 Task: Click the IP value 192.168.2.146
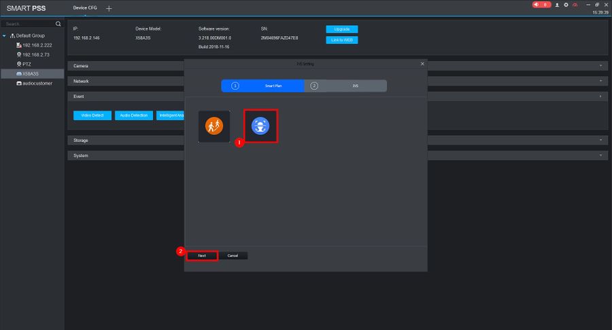pyautogui.click(x=86, y=38)
